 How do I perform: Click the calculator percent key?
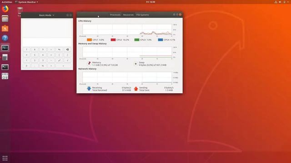tap(43, 66)
